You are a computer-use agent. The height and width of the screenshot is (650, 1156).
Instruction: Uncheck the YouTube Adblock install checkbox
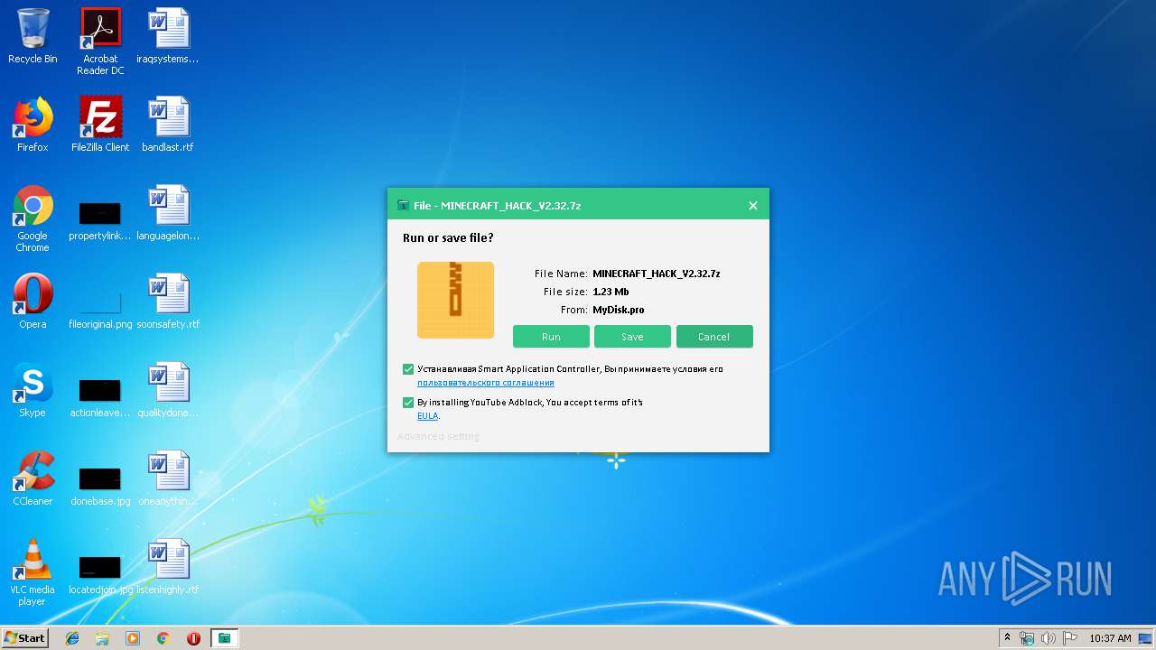coord(408,403)
